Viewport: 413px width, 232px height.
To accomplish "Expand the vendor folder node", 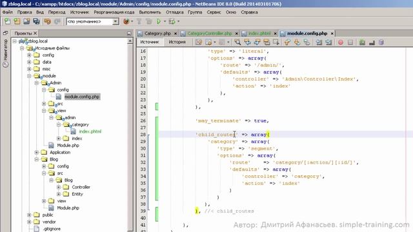I will pos(29,222).
